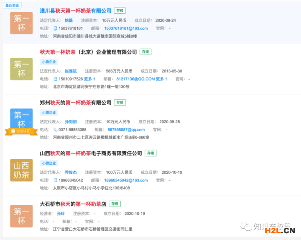The height and width of the screenshot is (240, 301).
Task: Click 存续 status tag of 大石桥市 shop
Action: [115, 204]
